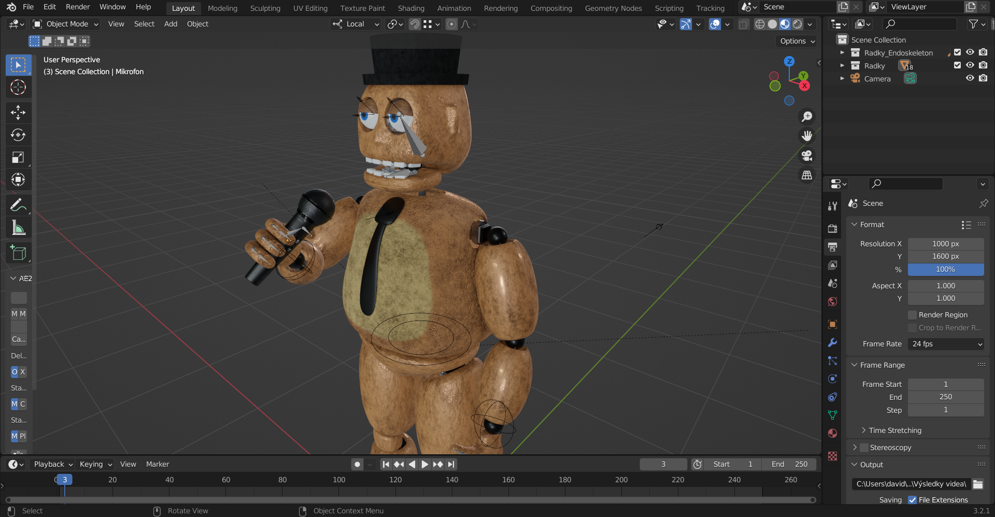Activate the Rotate tool
Image resolution: width=995 pixels, height=517 pixels.
click(18, 135)
